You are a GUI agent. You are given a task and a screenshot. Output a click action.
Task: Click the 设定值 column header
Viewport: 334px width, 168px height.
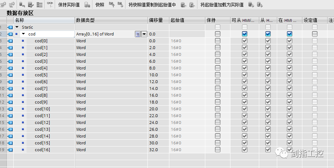coord(315,20)
